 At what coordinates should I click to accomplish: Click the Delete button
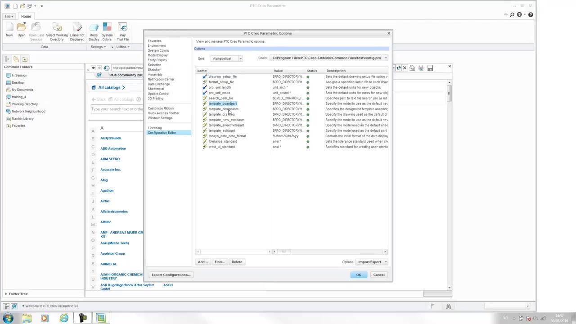tap(237, 262)
